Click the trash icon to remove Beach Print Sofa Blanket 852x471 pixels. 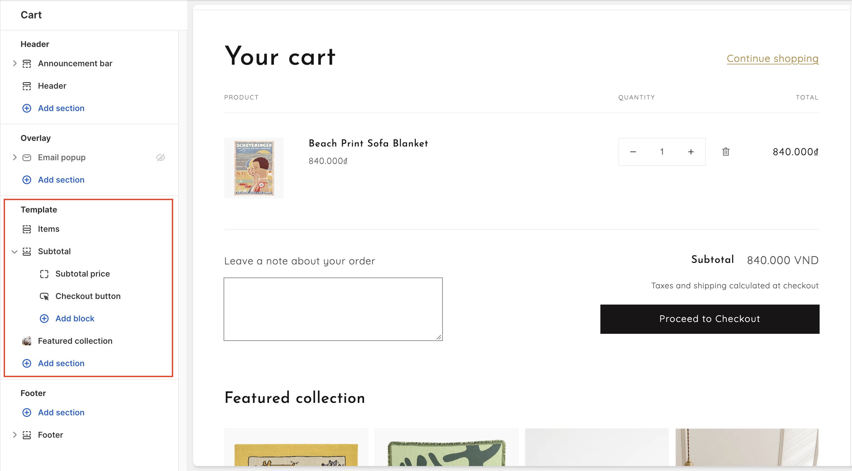[x=726, y=152]
